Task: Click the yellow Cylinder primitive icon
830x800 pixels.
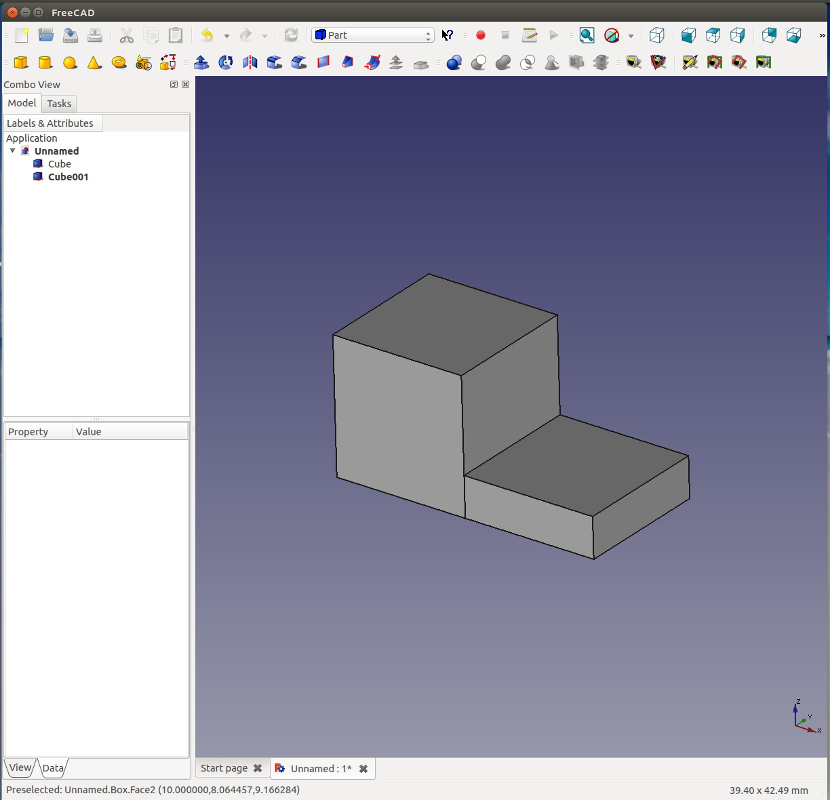Action: 45,62
